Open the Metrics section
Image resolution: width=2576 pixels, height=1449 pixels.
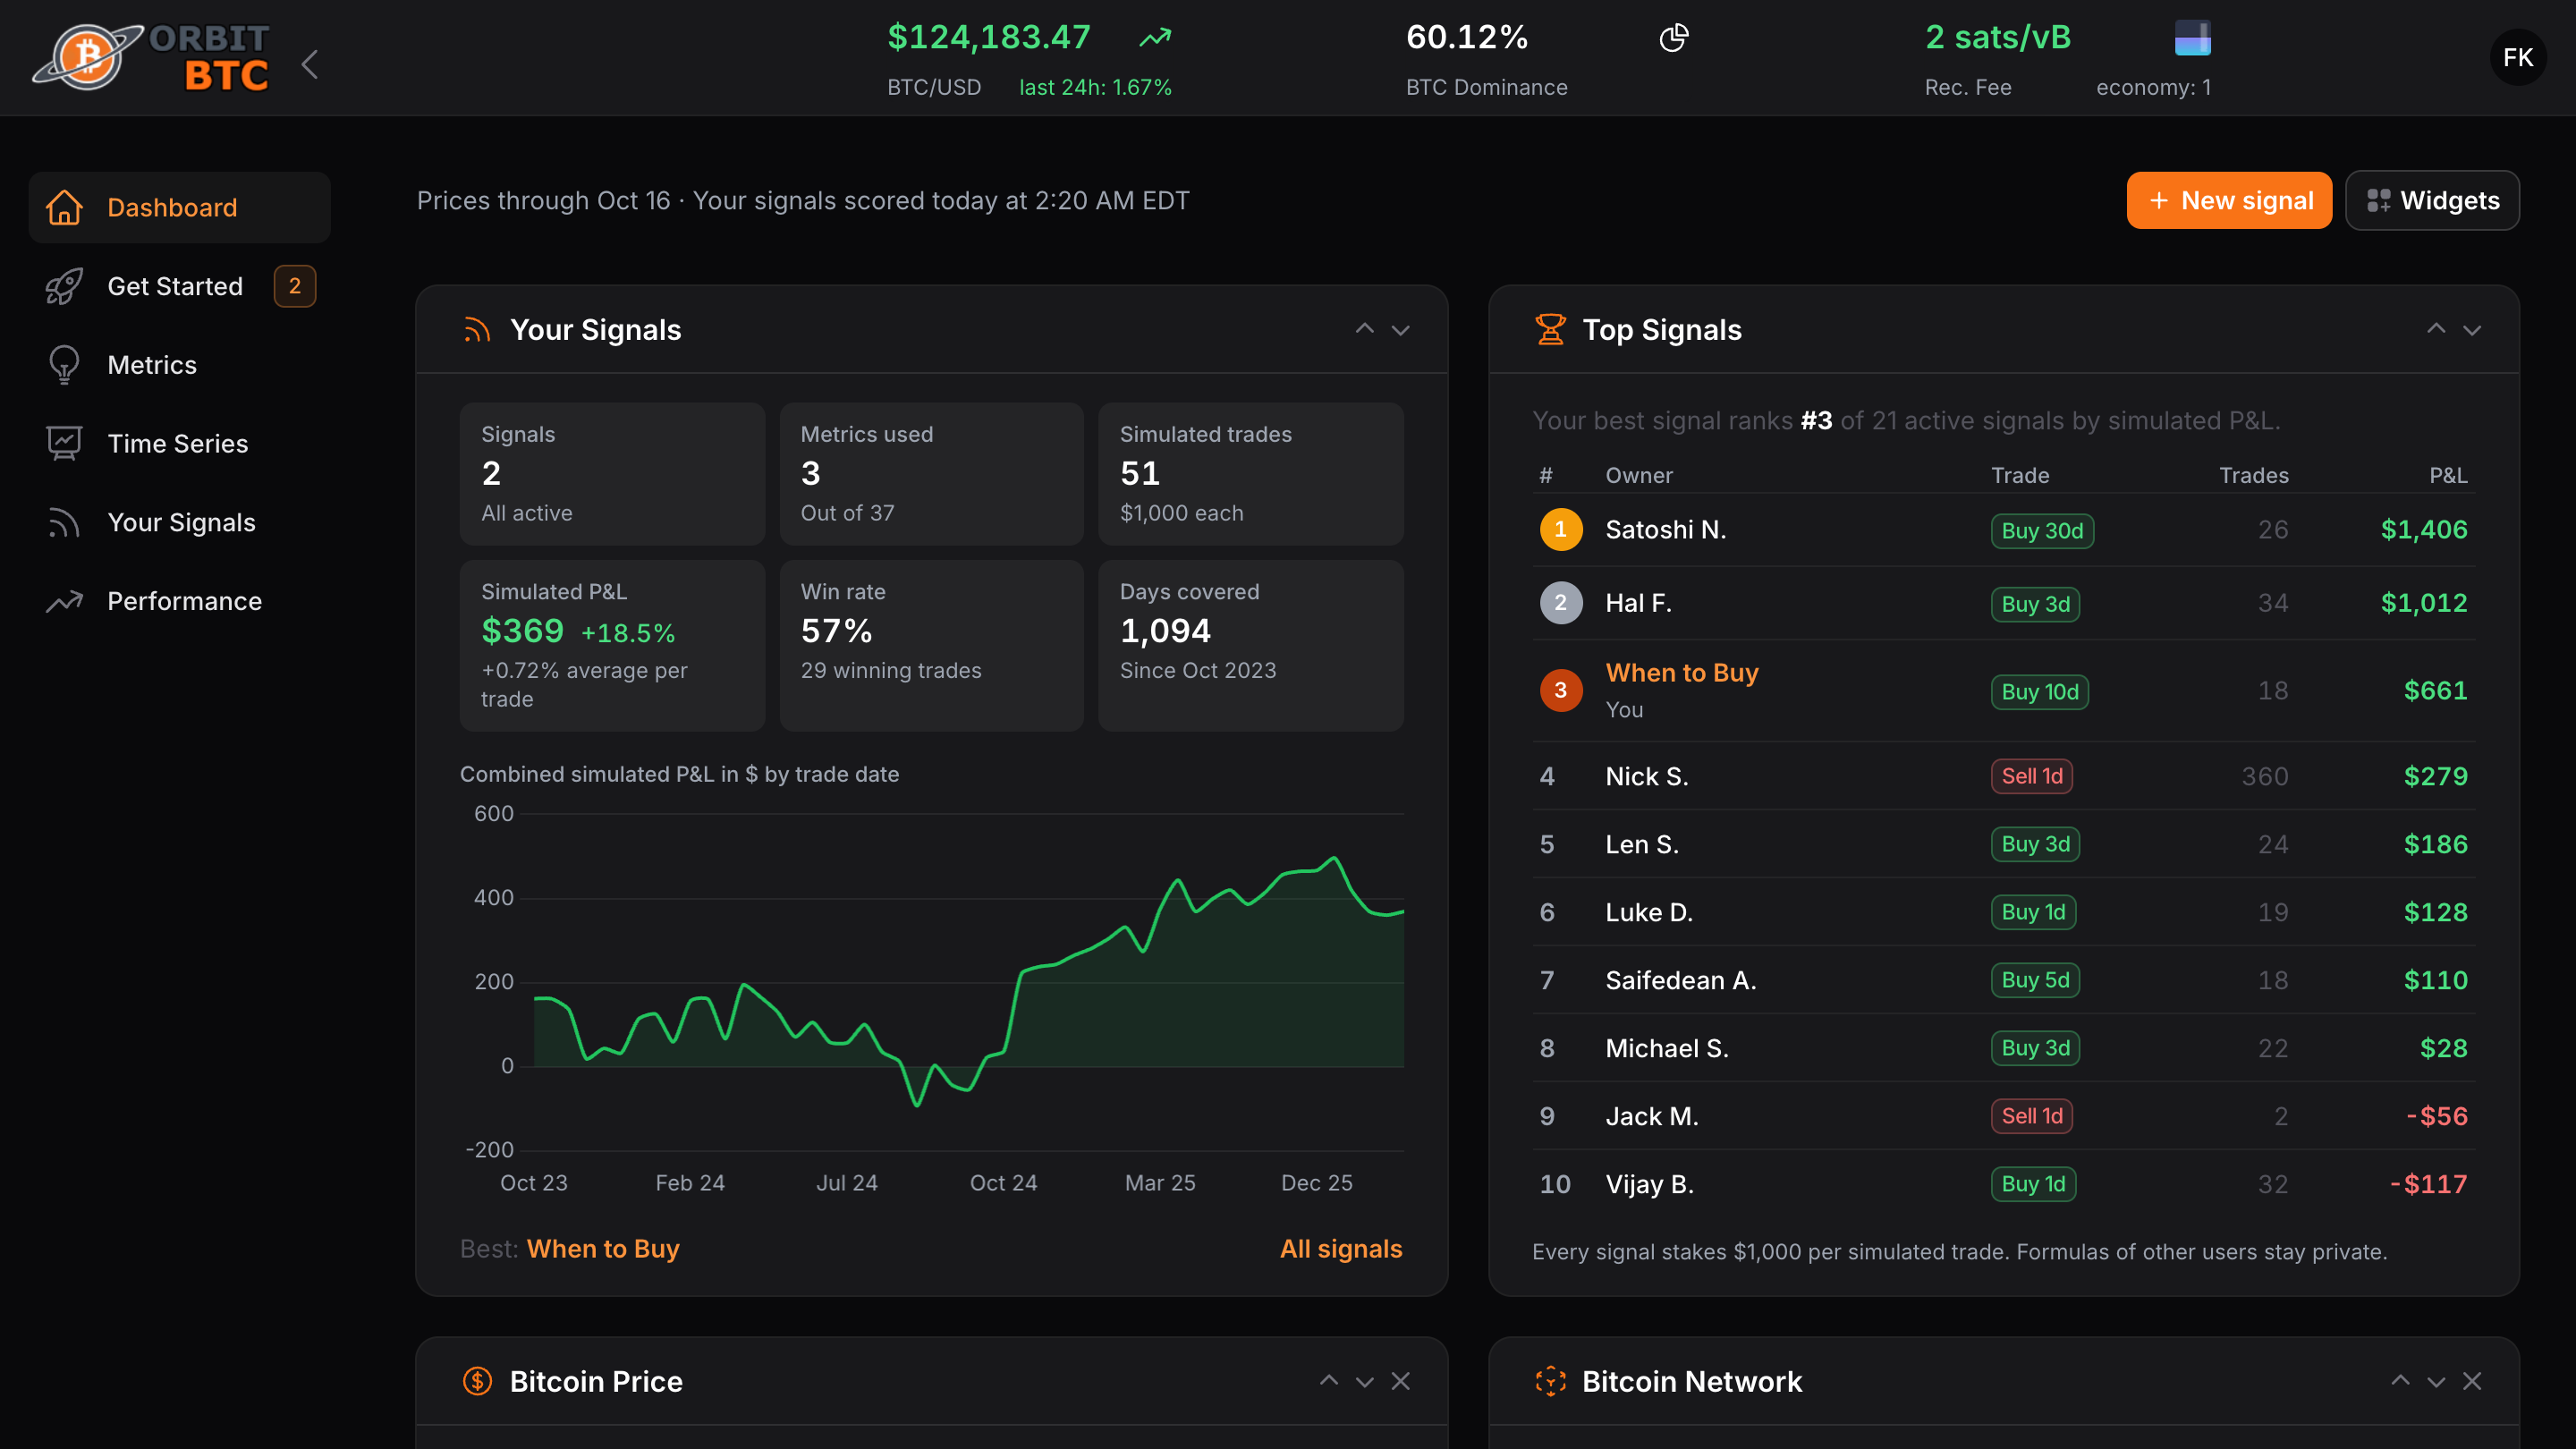179,365
